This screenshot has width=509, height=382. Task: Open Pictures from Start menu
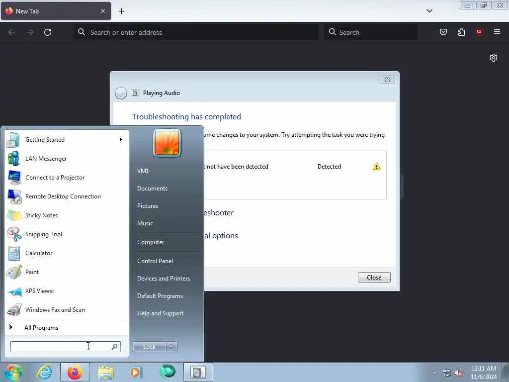tap(148, 205)
